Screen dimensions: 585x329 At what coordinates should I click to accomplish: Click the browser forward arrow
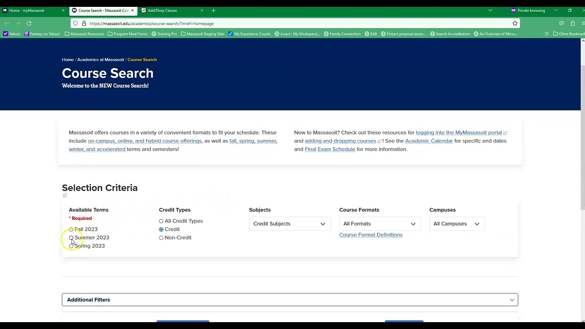click(18, 23)
